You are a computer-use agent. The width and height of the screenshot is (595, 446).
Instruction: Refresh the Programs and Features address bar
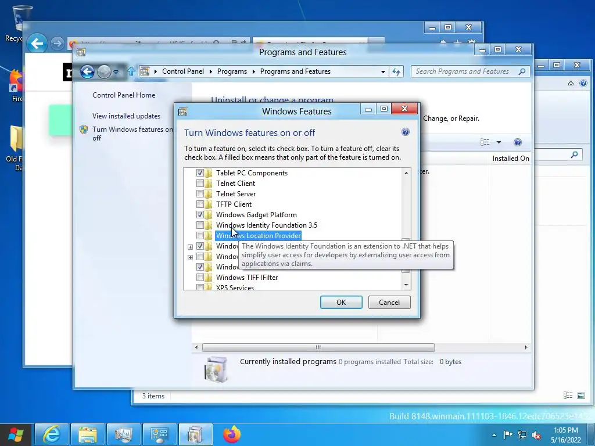click(x=396, y=71)
